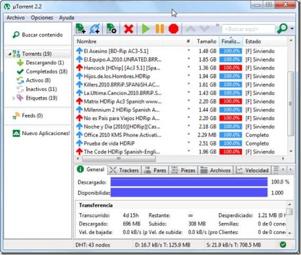Click the blue progress bar of Prueba de vida
Viewport: 301px width, 255px height.
pyautogui.click(x=231, y=144)
